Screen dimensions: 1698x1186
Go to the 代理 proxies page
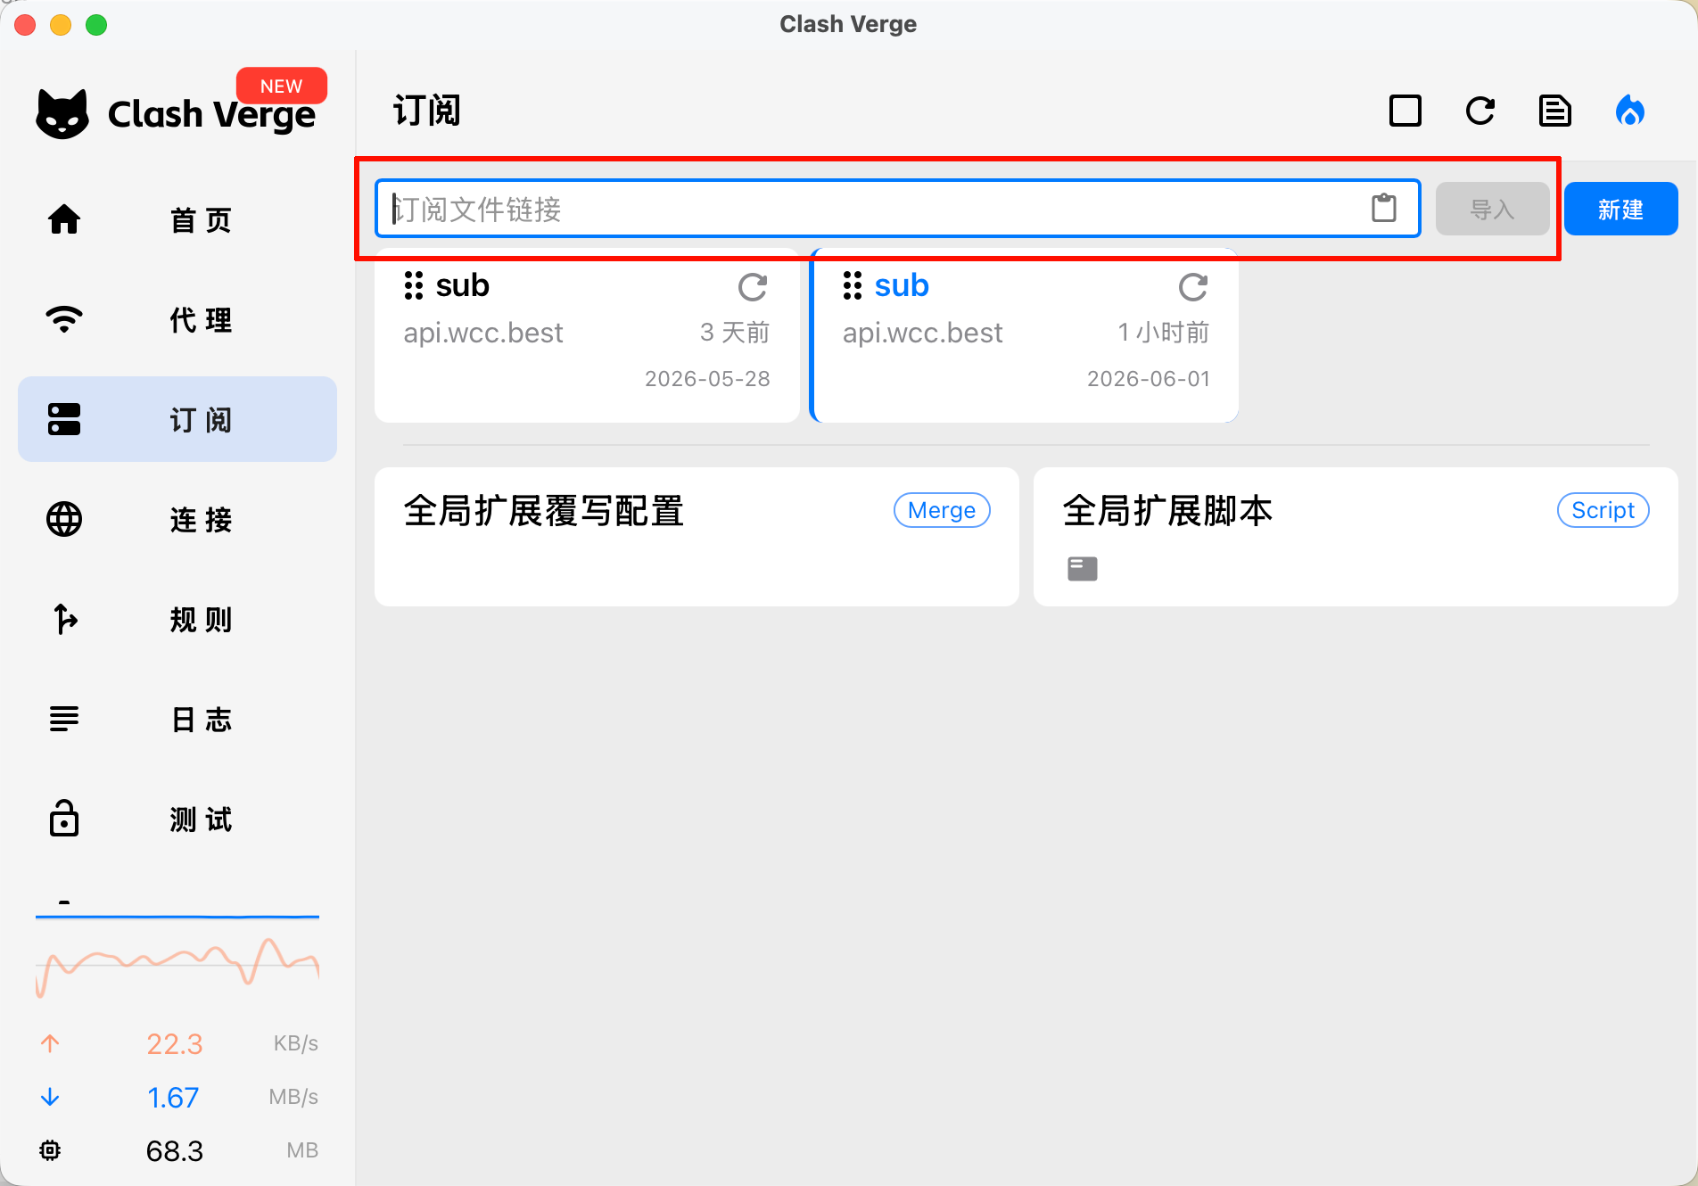[x=177, y=319]
